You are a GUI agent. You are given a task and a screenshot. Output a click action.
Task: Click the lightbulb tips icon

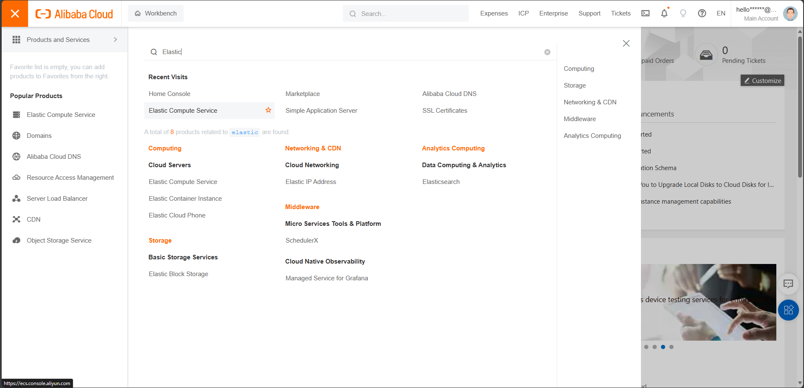683,13
